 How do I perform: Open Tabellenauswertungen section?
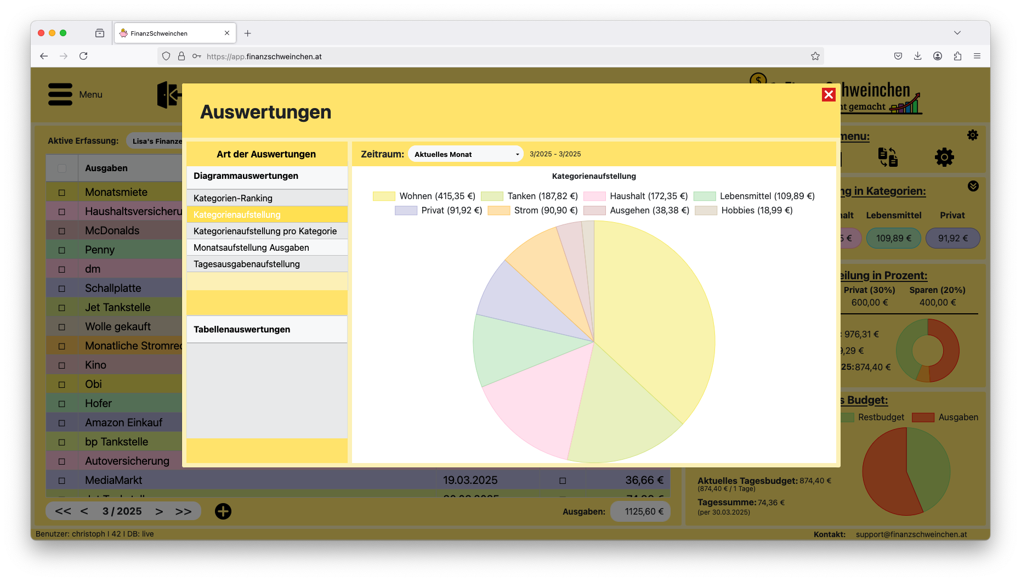click(242, 329)
